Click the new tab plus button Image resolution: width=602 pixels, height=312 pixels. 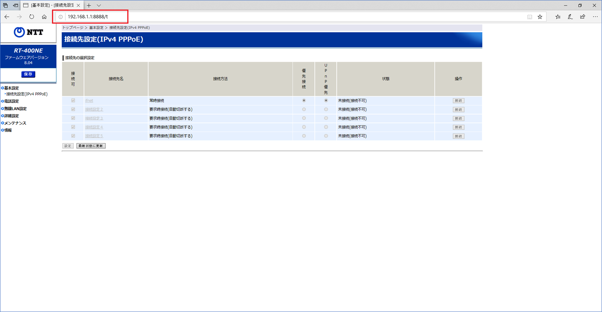(89, 5)
